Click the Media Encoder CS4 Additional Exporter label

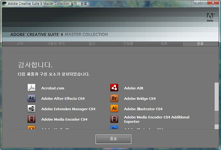pos(157,119)
